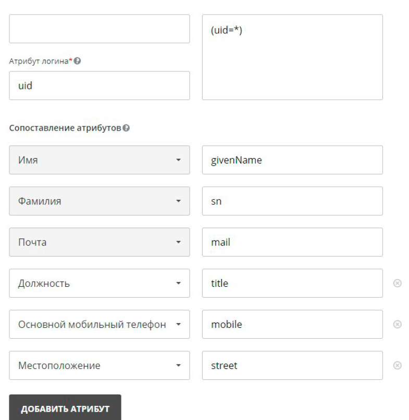
Task: Open the Имя attribute dropdown
Action: (100, 160)
